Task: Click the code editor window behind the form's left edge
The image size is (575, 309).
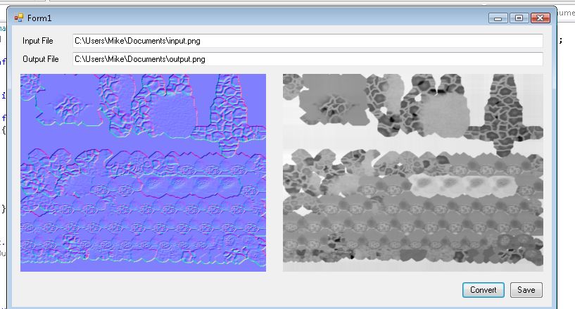Action: 4,141
